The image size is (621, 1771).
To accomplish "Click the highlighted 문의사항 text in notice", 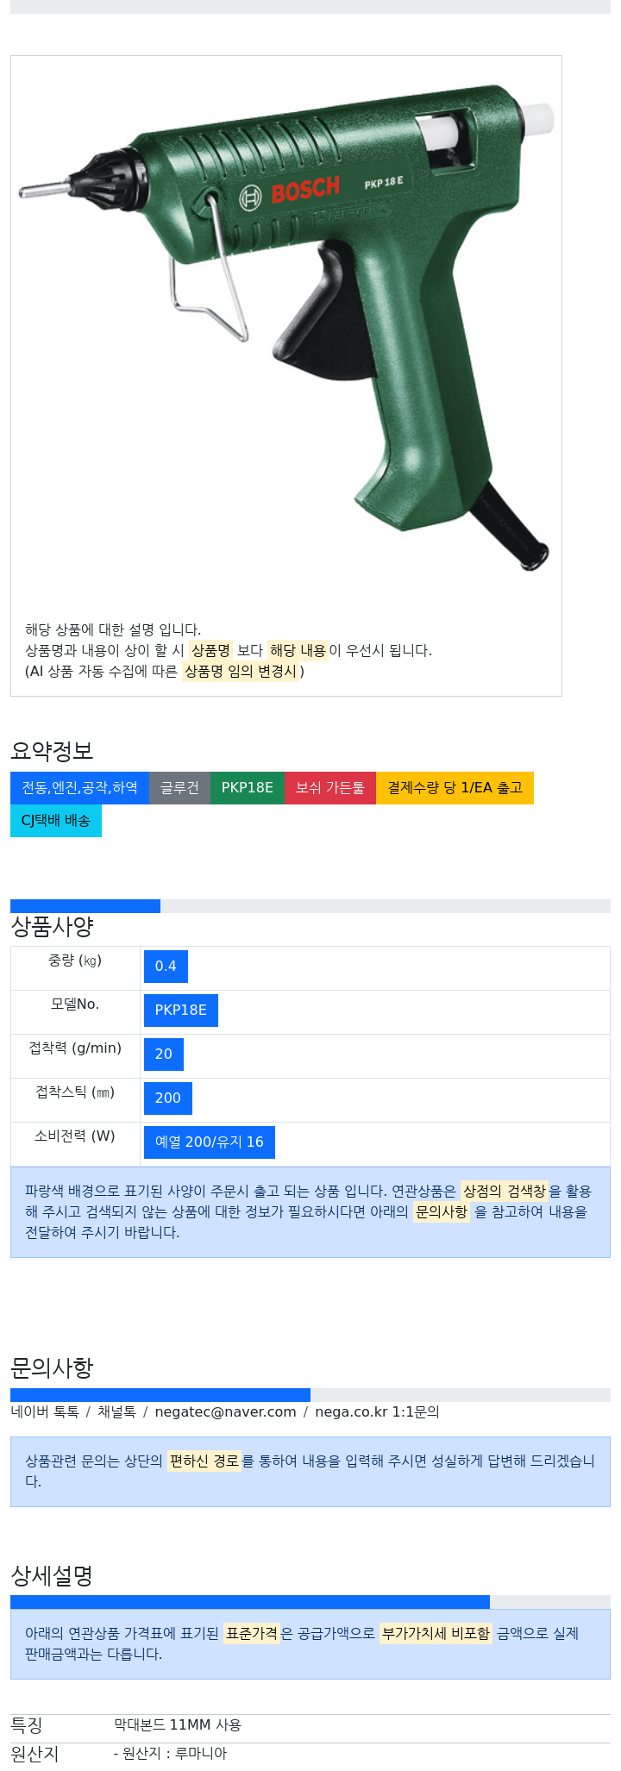I will [x=442, y=1212].
